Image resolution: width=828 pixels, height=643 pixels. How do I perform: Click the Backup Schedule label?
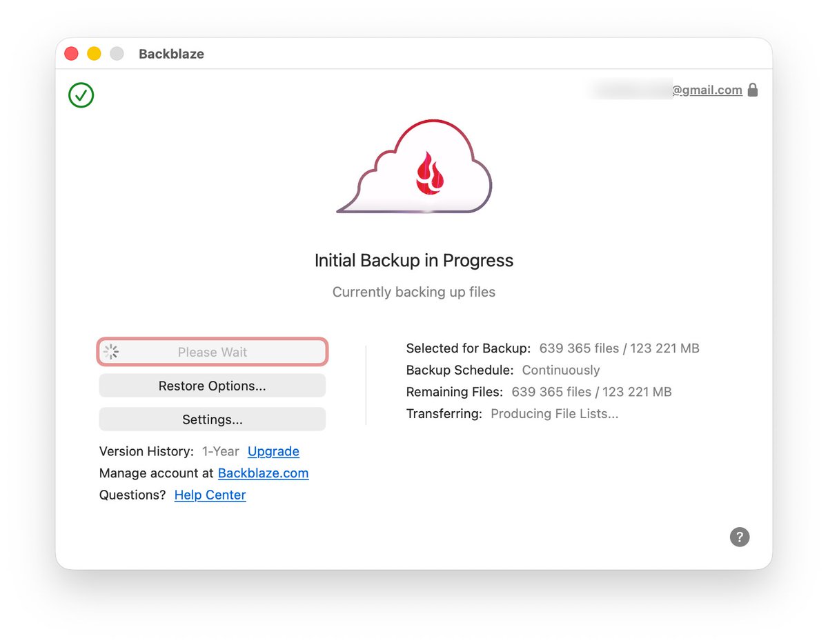[x=460, y=370]
